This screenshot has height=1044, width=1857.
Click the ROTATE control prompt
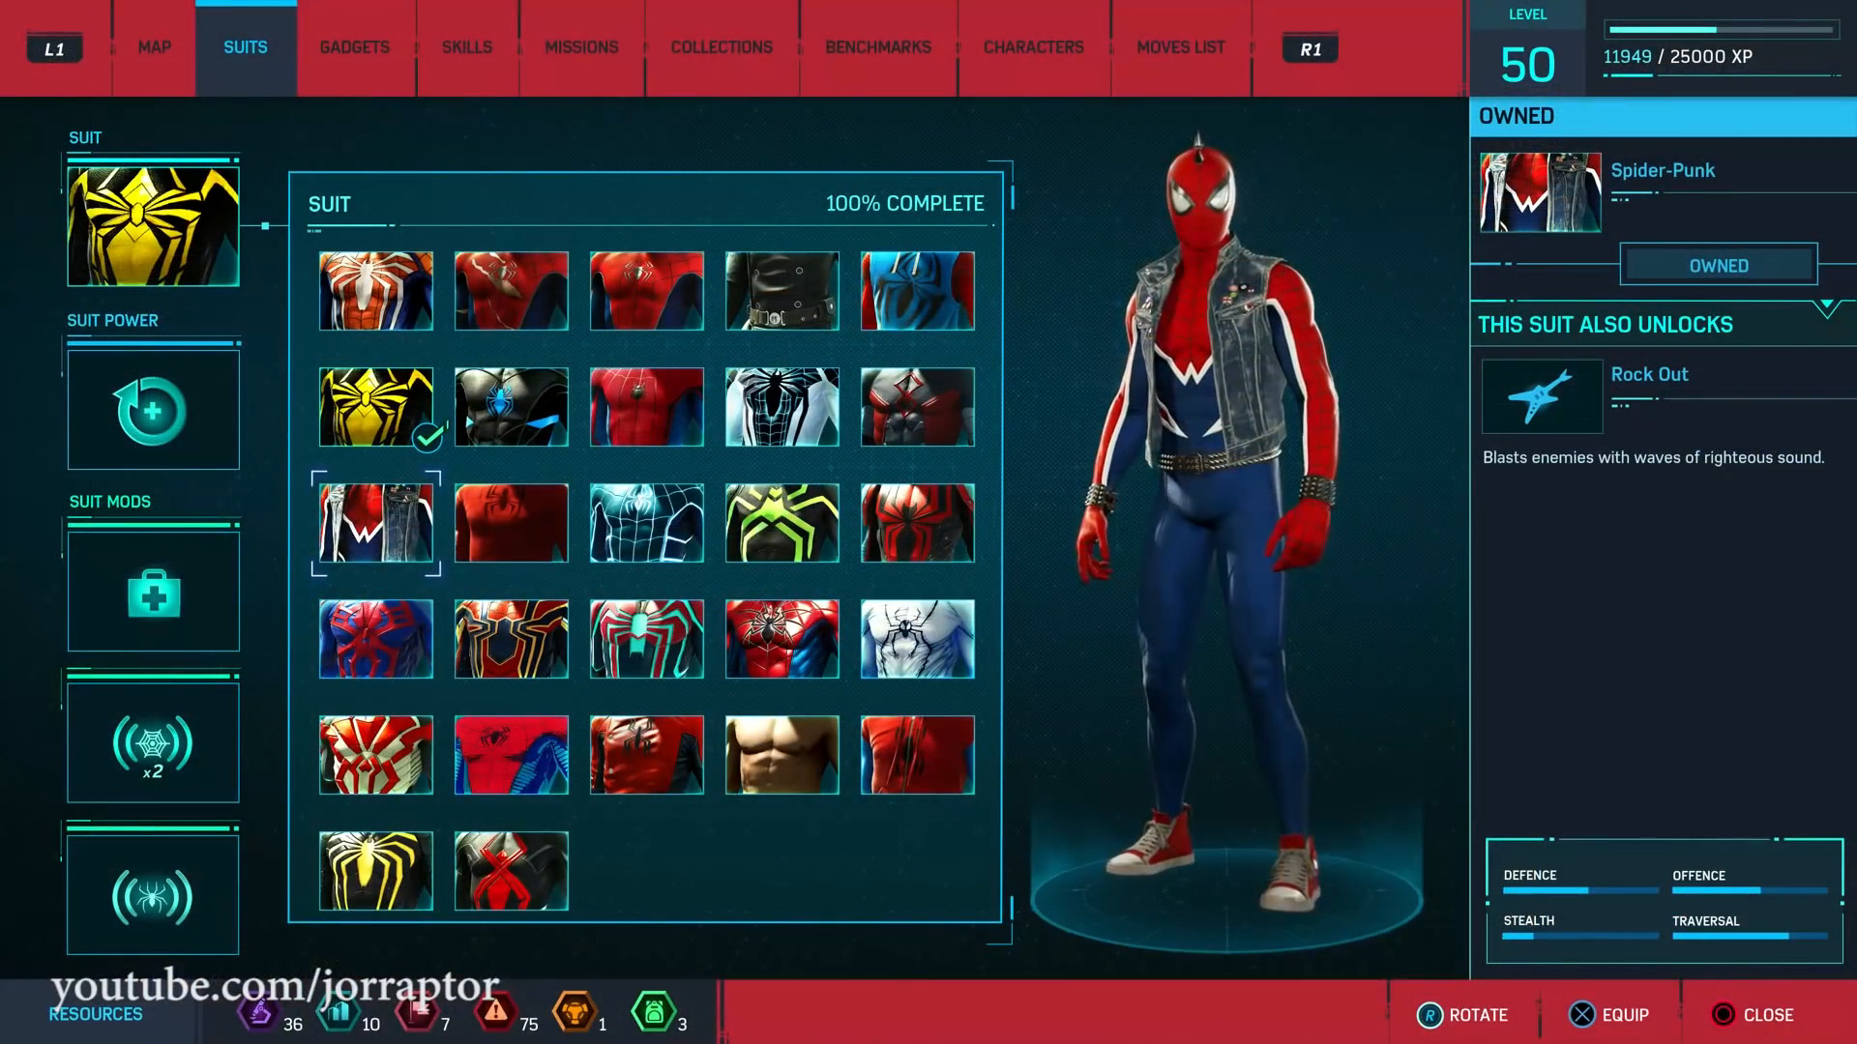1462,1015
